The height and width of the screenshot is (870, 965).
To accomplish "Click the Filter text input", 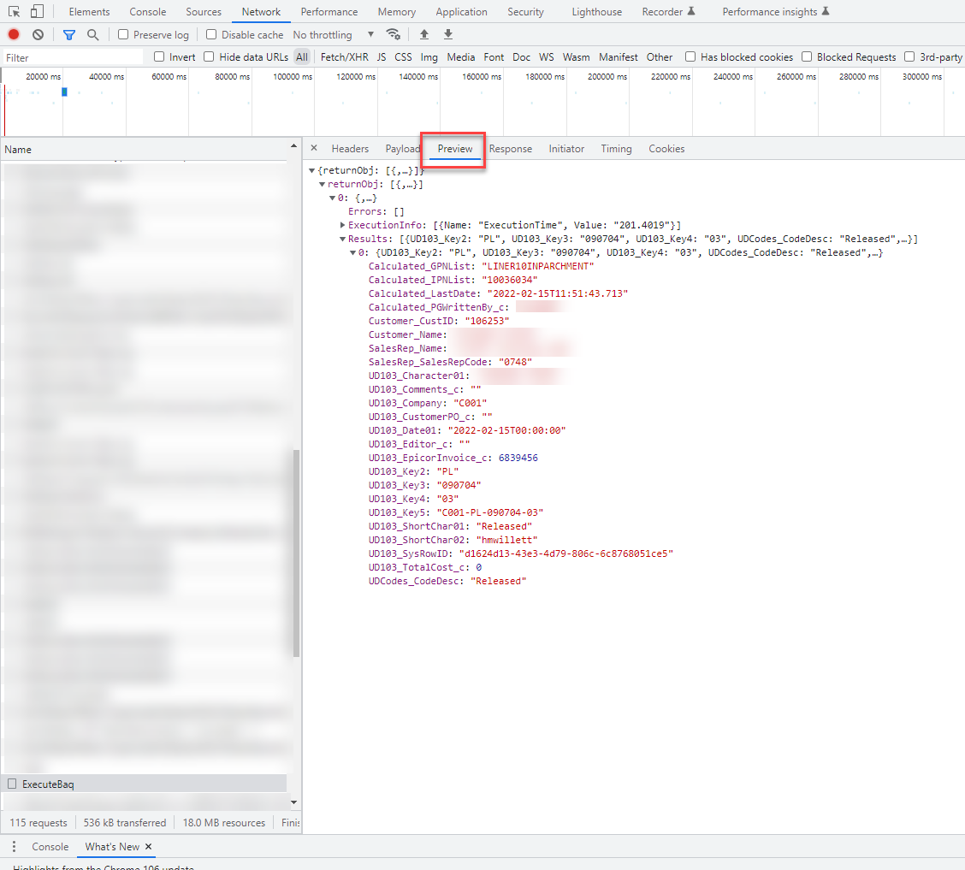I will click(73, 57).
